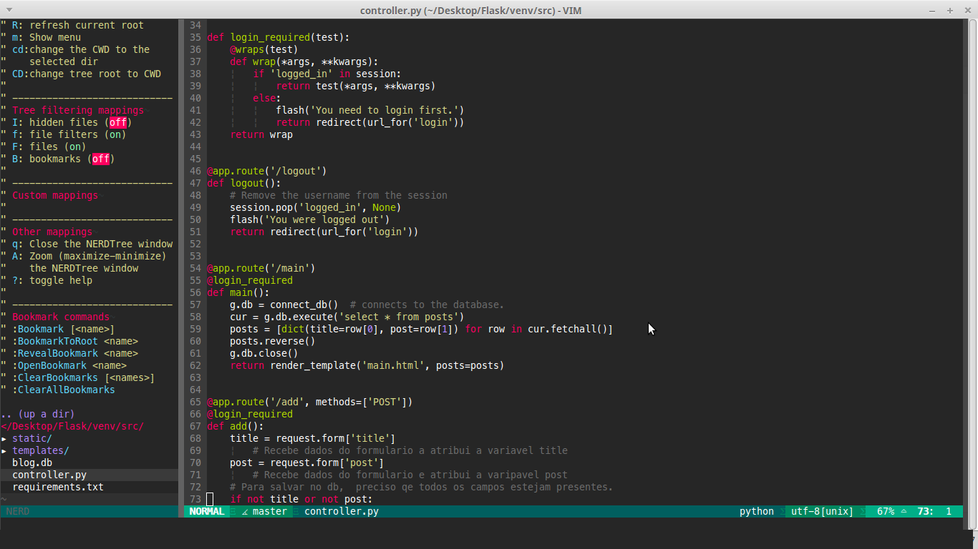
Task: Click 'q: Close the NERDTree window'
Action: [87, 244]
